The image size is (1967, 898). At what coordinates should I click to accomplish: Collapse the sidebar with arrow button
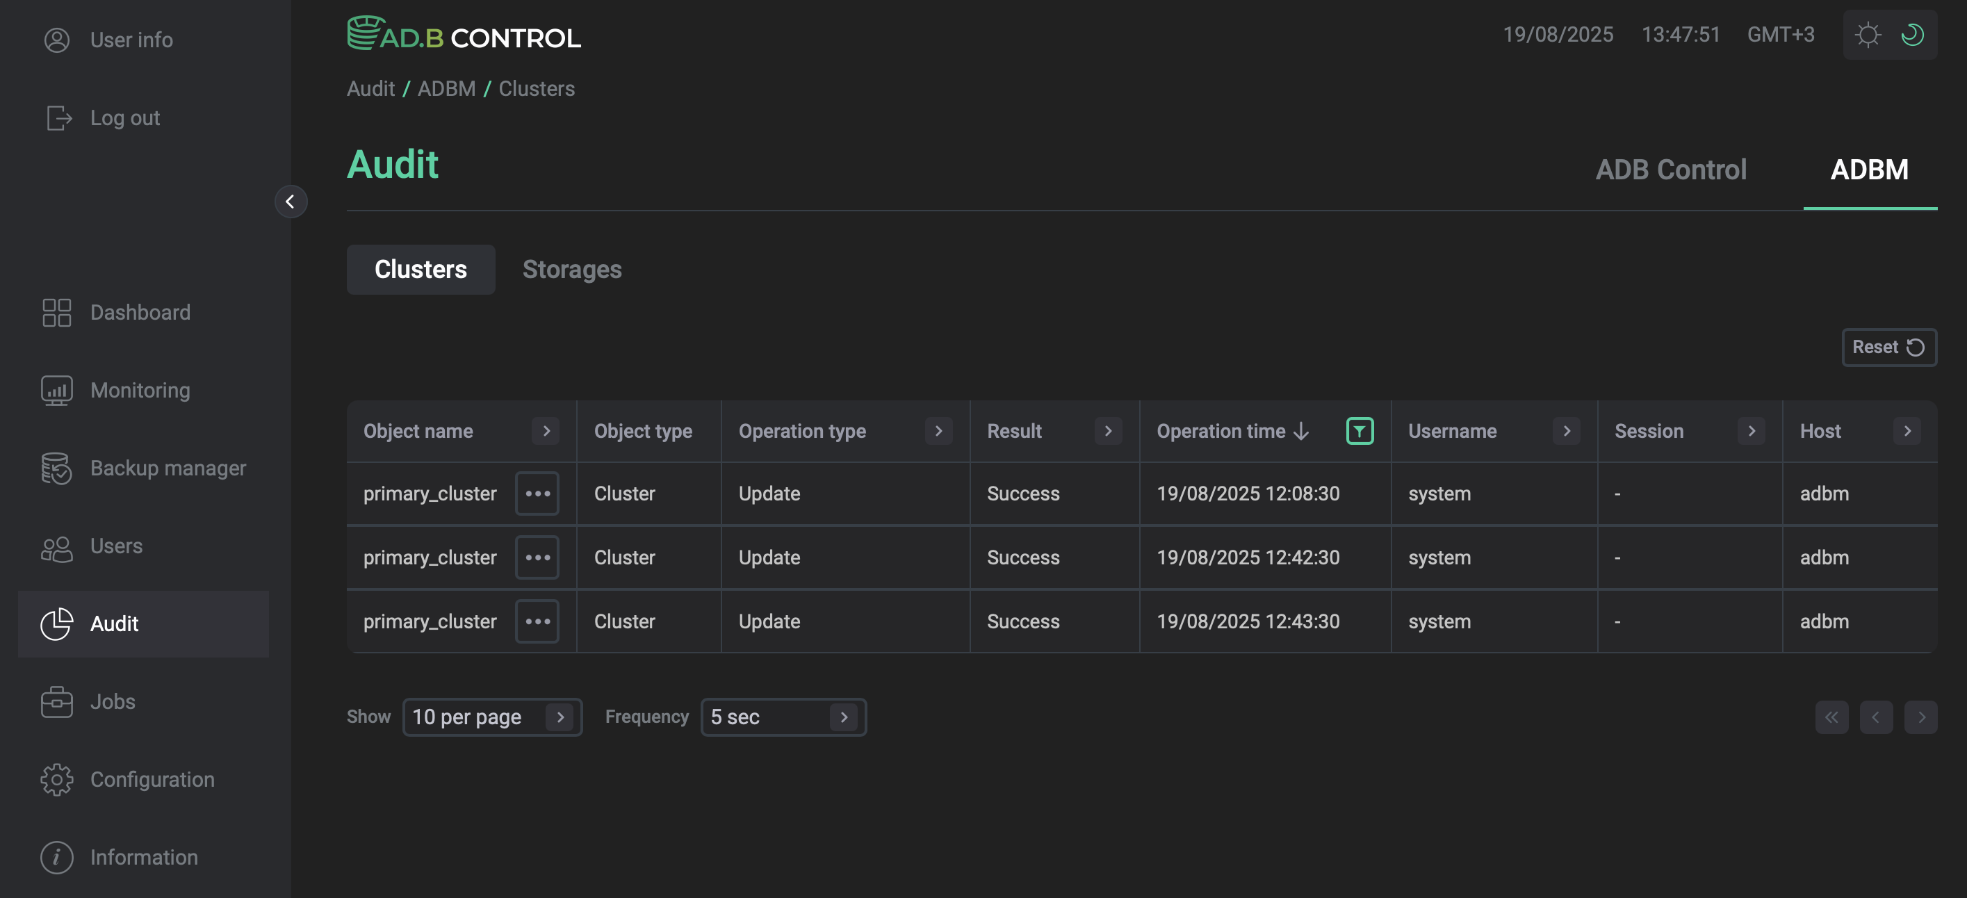pyautogui.click(x=290, y=202)
